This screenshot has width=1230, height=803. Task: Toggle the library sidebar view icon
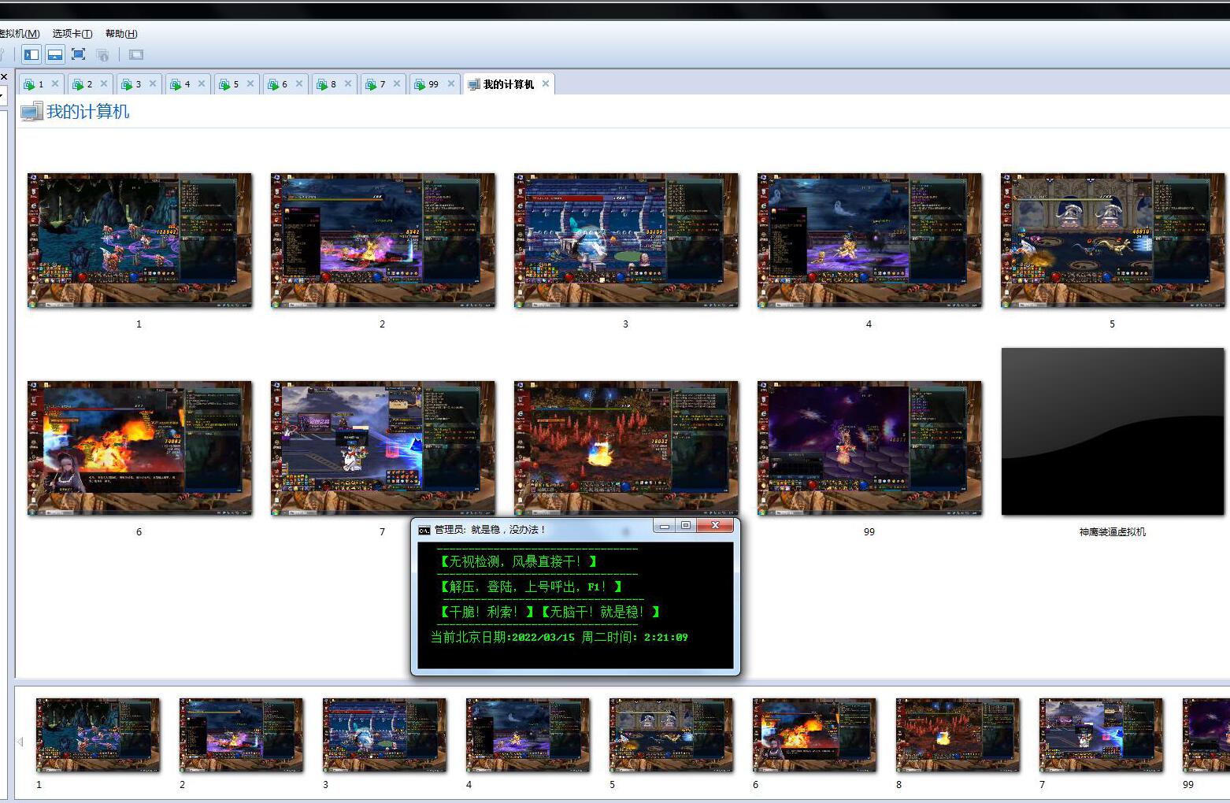[x=31, y=54]
